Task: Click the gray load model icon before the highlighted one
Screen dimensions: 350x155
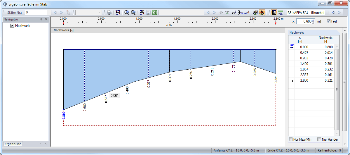Action: 255,13
